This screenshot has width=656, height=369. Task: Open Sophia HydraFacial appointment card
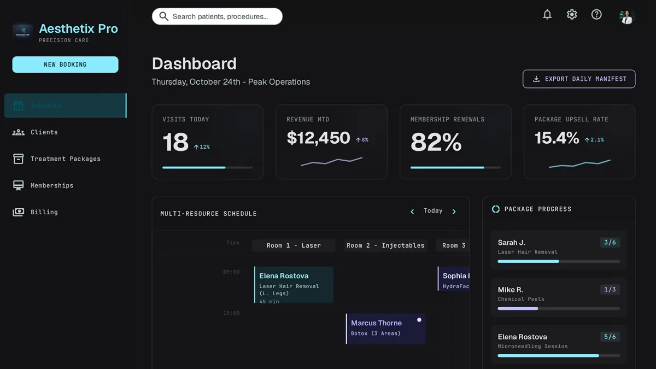click(454, 279)
